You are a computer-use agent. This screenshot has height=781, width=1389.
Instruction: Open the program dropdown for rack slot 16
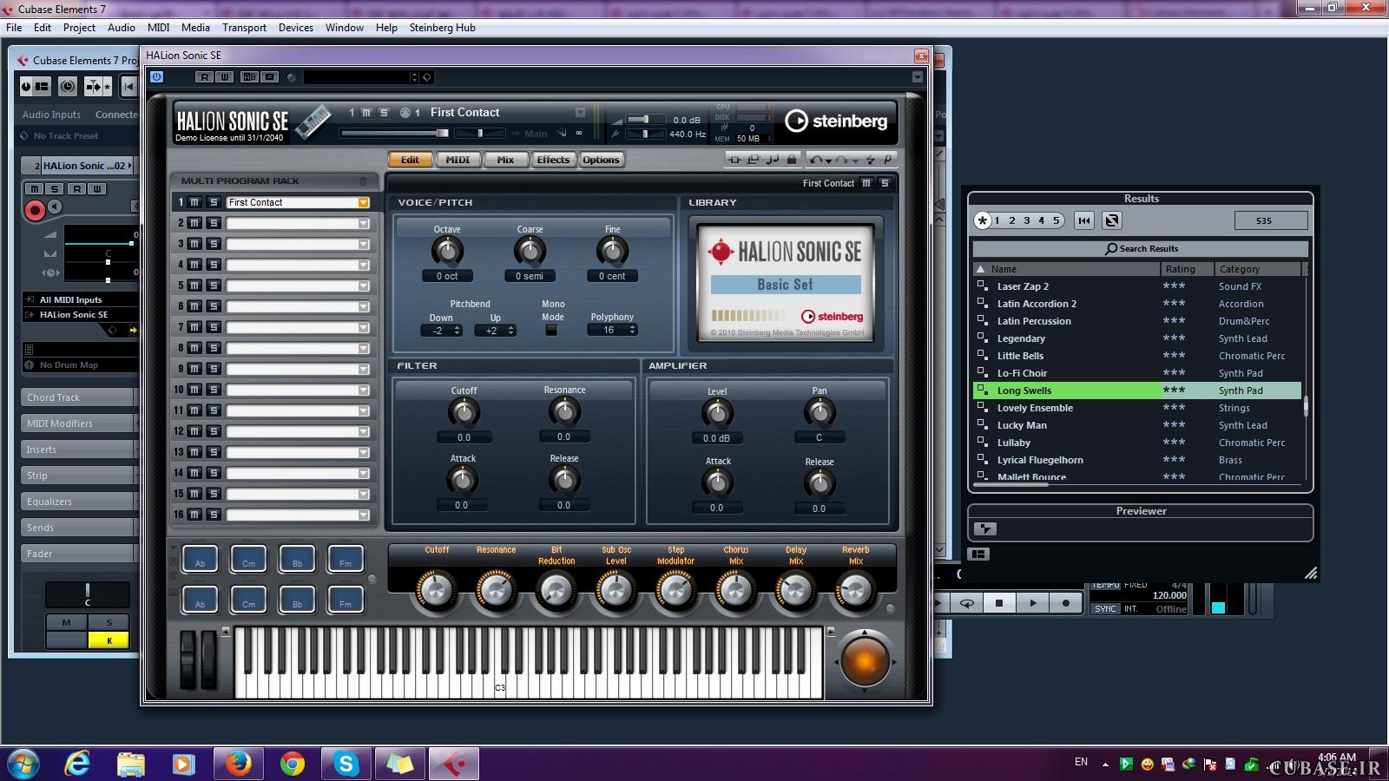pyautogui.click(x=364, y=515)
